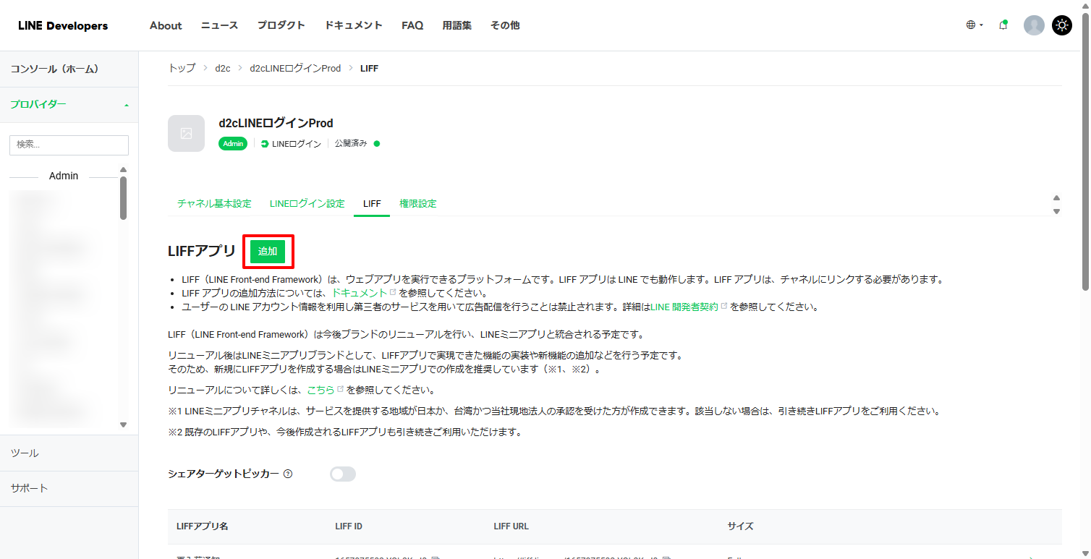Click the LINEログイン channel type label
Viewport: 1091px width, 559px height.
[x=292, y=144]
